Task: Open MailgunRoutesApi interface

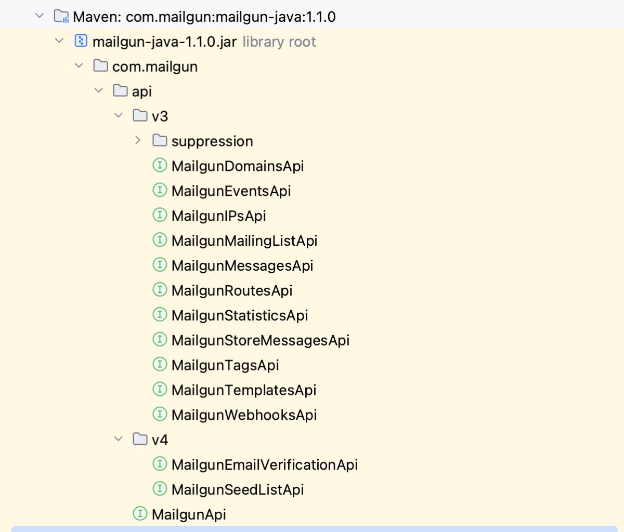Action: (232, 291)
